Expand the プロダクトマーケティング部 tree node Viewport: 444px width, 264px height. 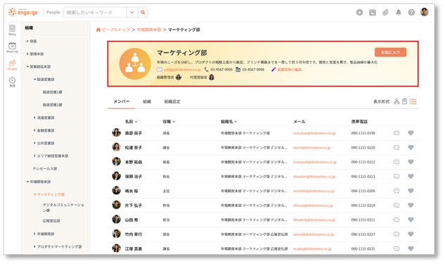34,246
